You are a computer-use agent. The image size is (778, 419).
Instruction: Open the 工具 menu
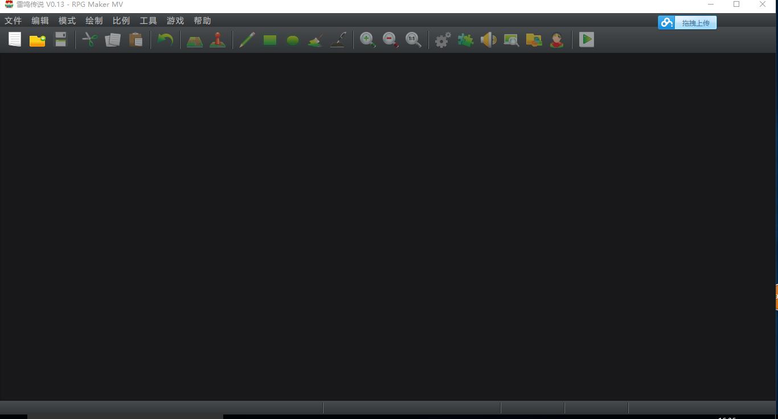[x=148, y=20]
